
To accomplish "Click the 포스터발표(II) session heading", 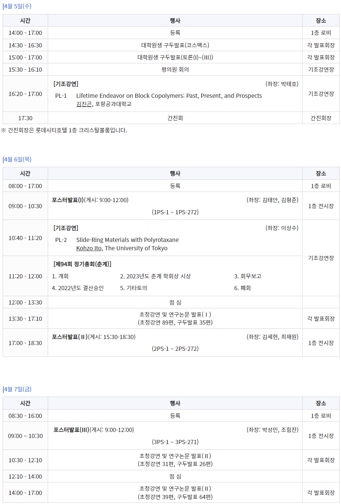I will (70, 337).
